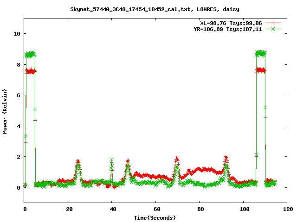Click the x-axis tick label 100

tap(245, 209)
